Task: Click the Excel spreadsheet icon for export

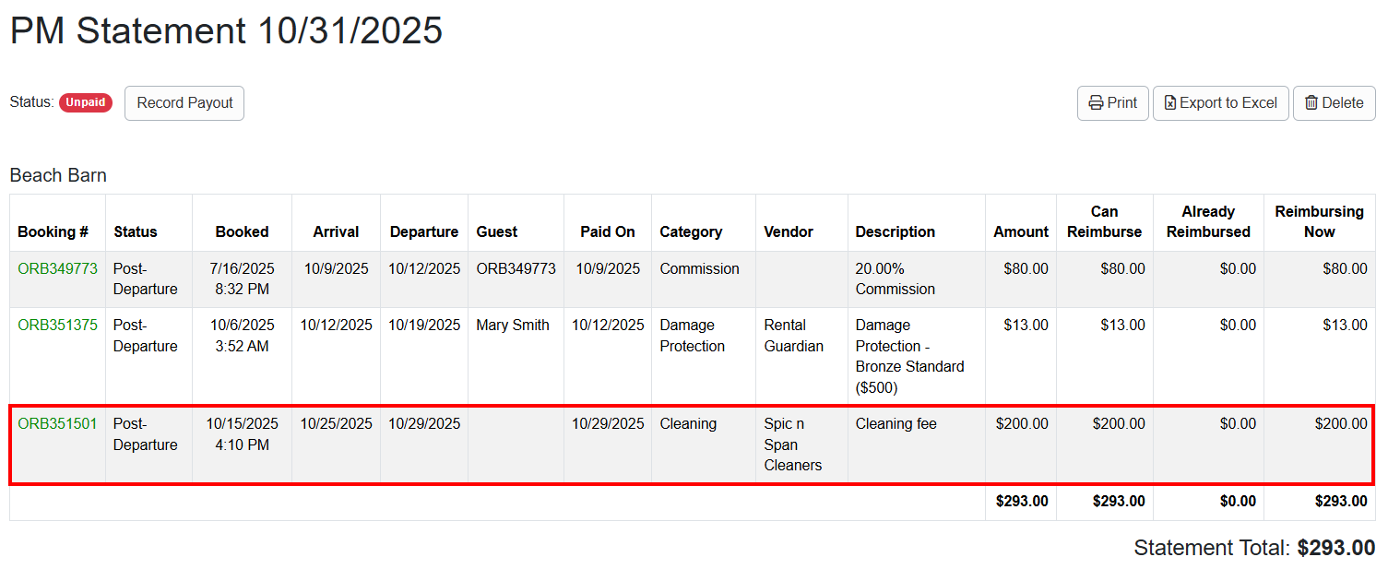Action: tap(1169, 103)
